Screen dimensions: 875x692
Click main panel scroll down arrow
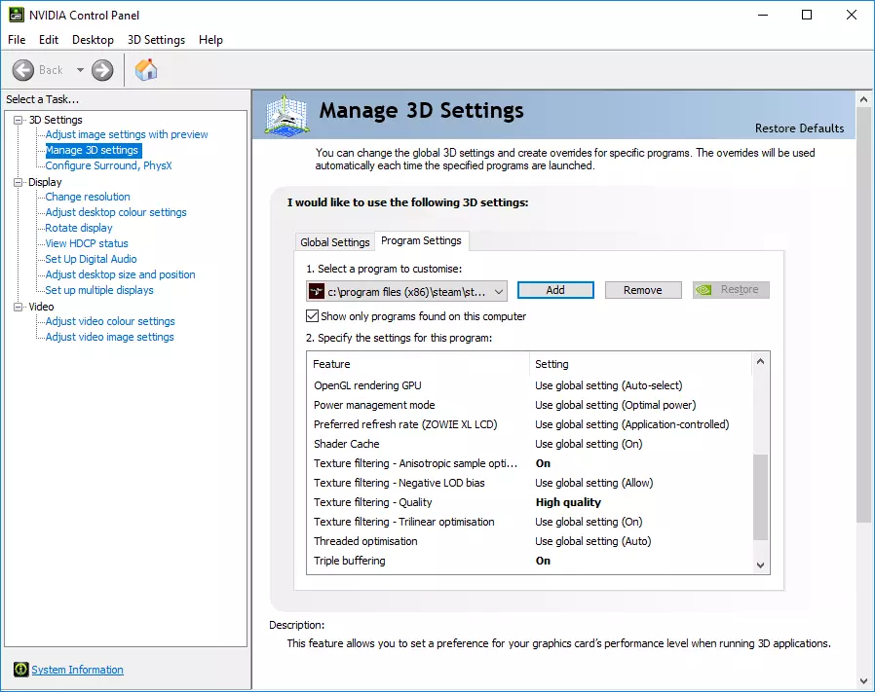pos(864,681)
